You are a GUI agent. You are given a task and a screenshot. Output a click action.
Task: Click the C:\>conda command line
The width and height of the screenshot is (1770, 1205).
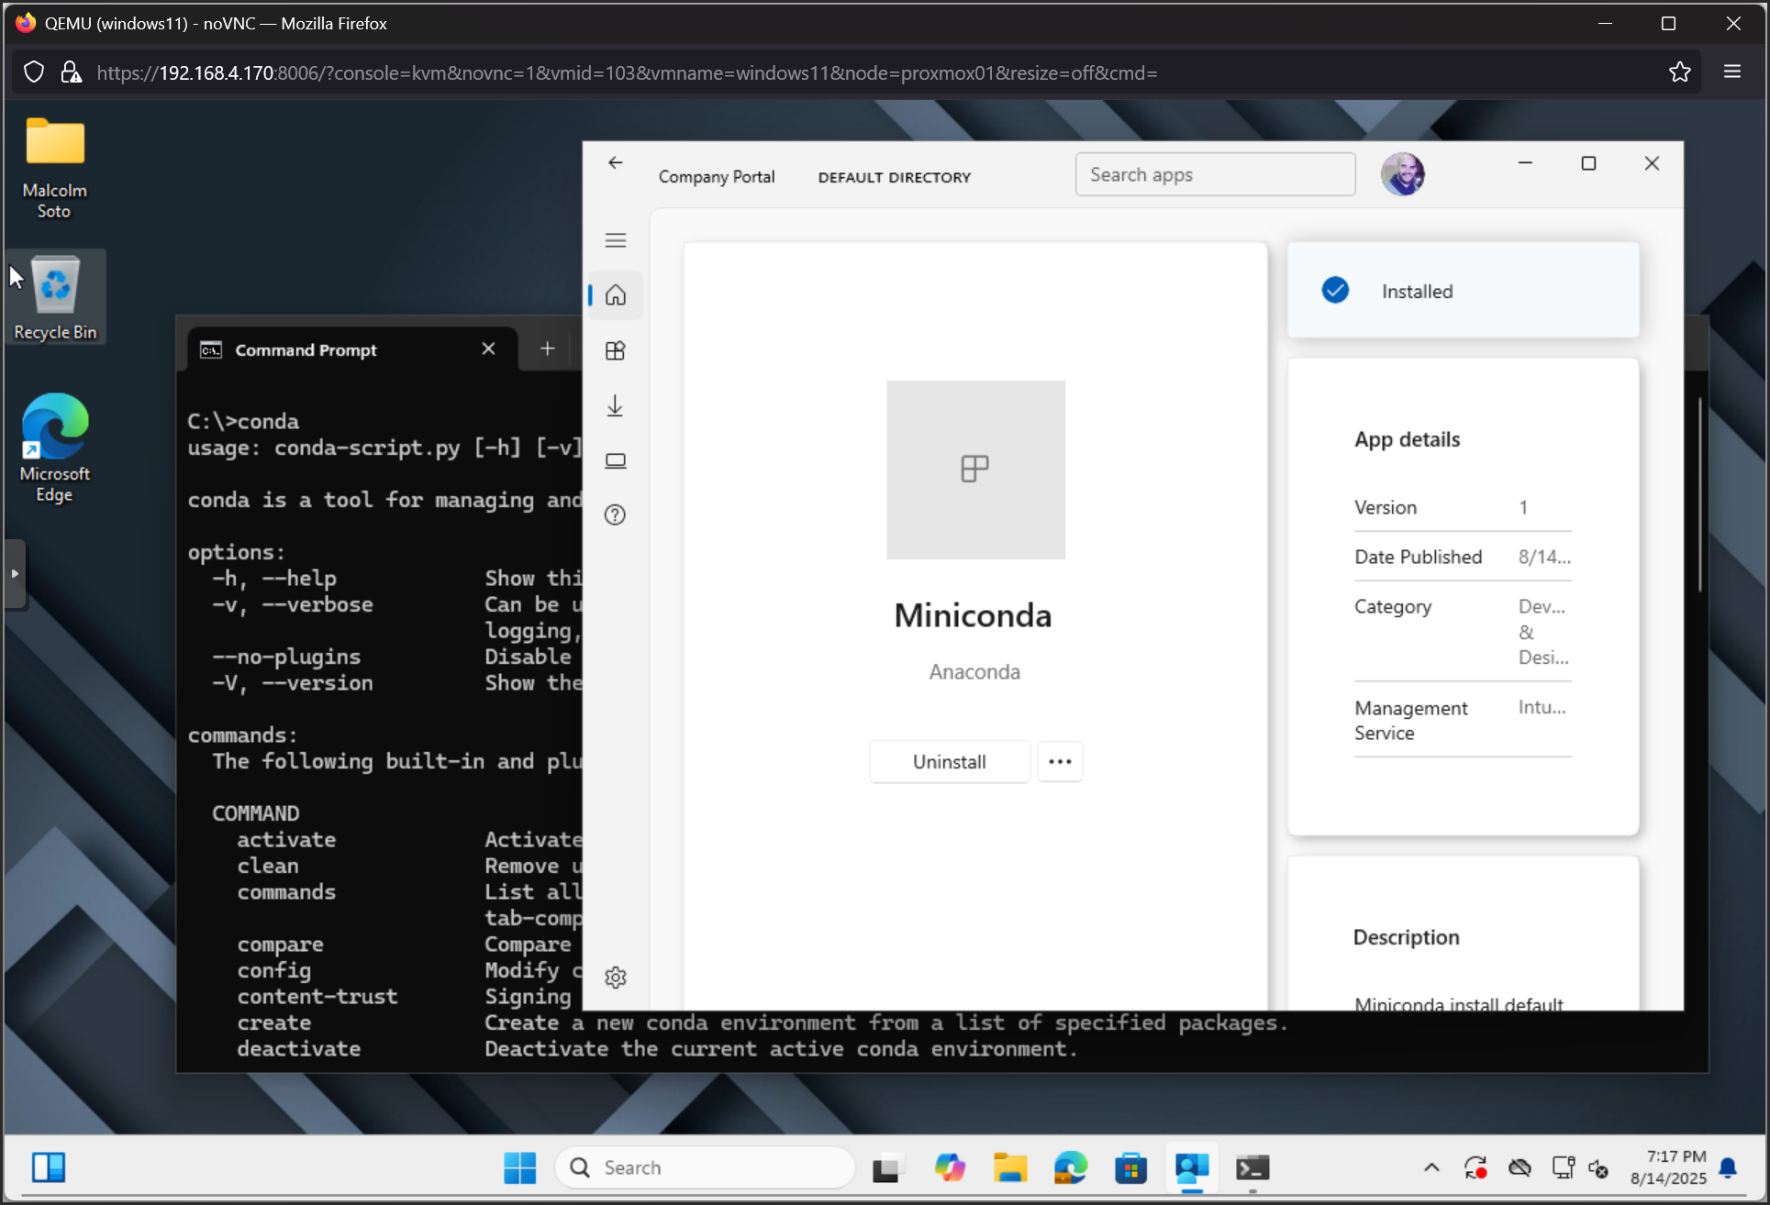click(243, 421)
